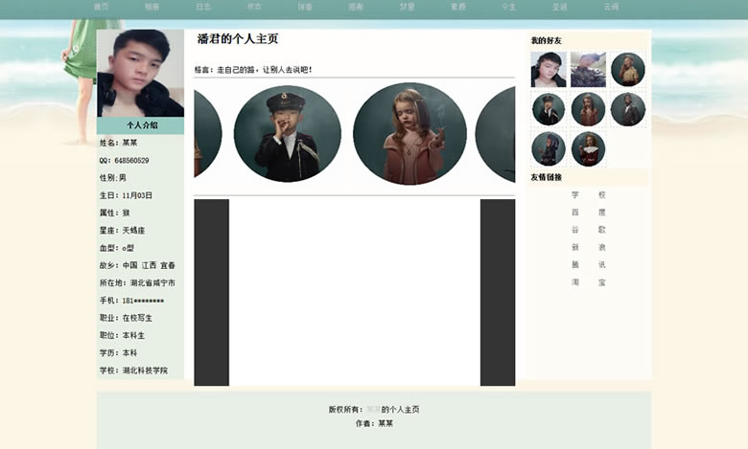Open the second friend avatar in the top row
748x449 pixels.
(x=588, y=70)
